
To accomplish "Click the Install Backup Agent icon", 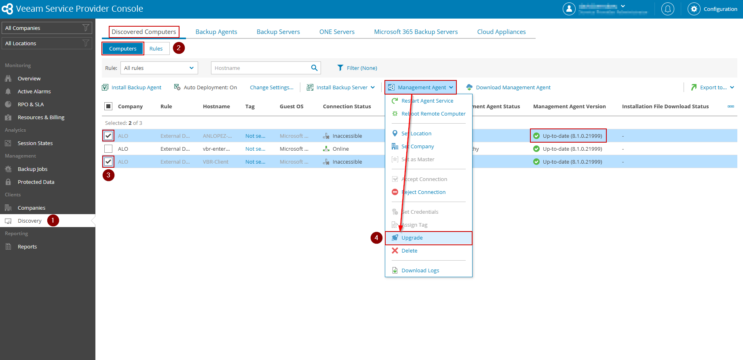I will [x=106, y=87].
